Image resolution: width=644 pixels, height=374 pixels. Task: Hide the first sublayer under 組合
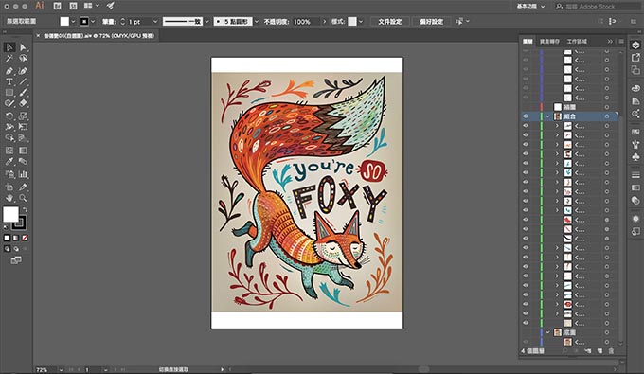(526, 126)
